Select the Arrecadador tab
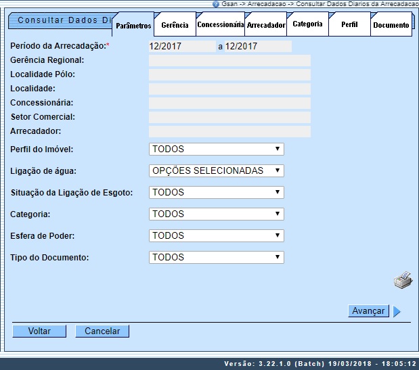The width and height of the screenshot is (419, 370). tap(265, 25)
